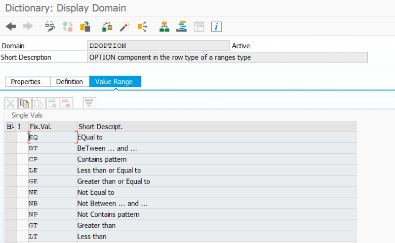
Task: Click the Domain name field DDOPTION
Action: 158,46
